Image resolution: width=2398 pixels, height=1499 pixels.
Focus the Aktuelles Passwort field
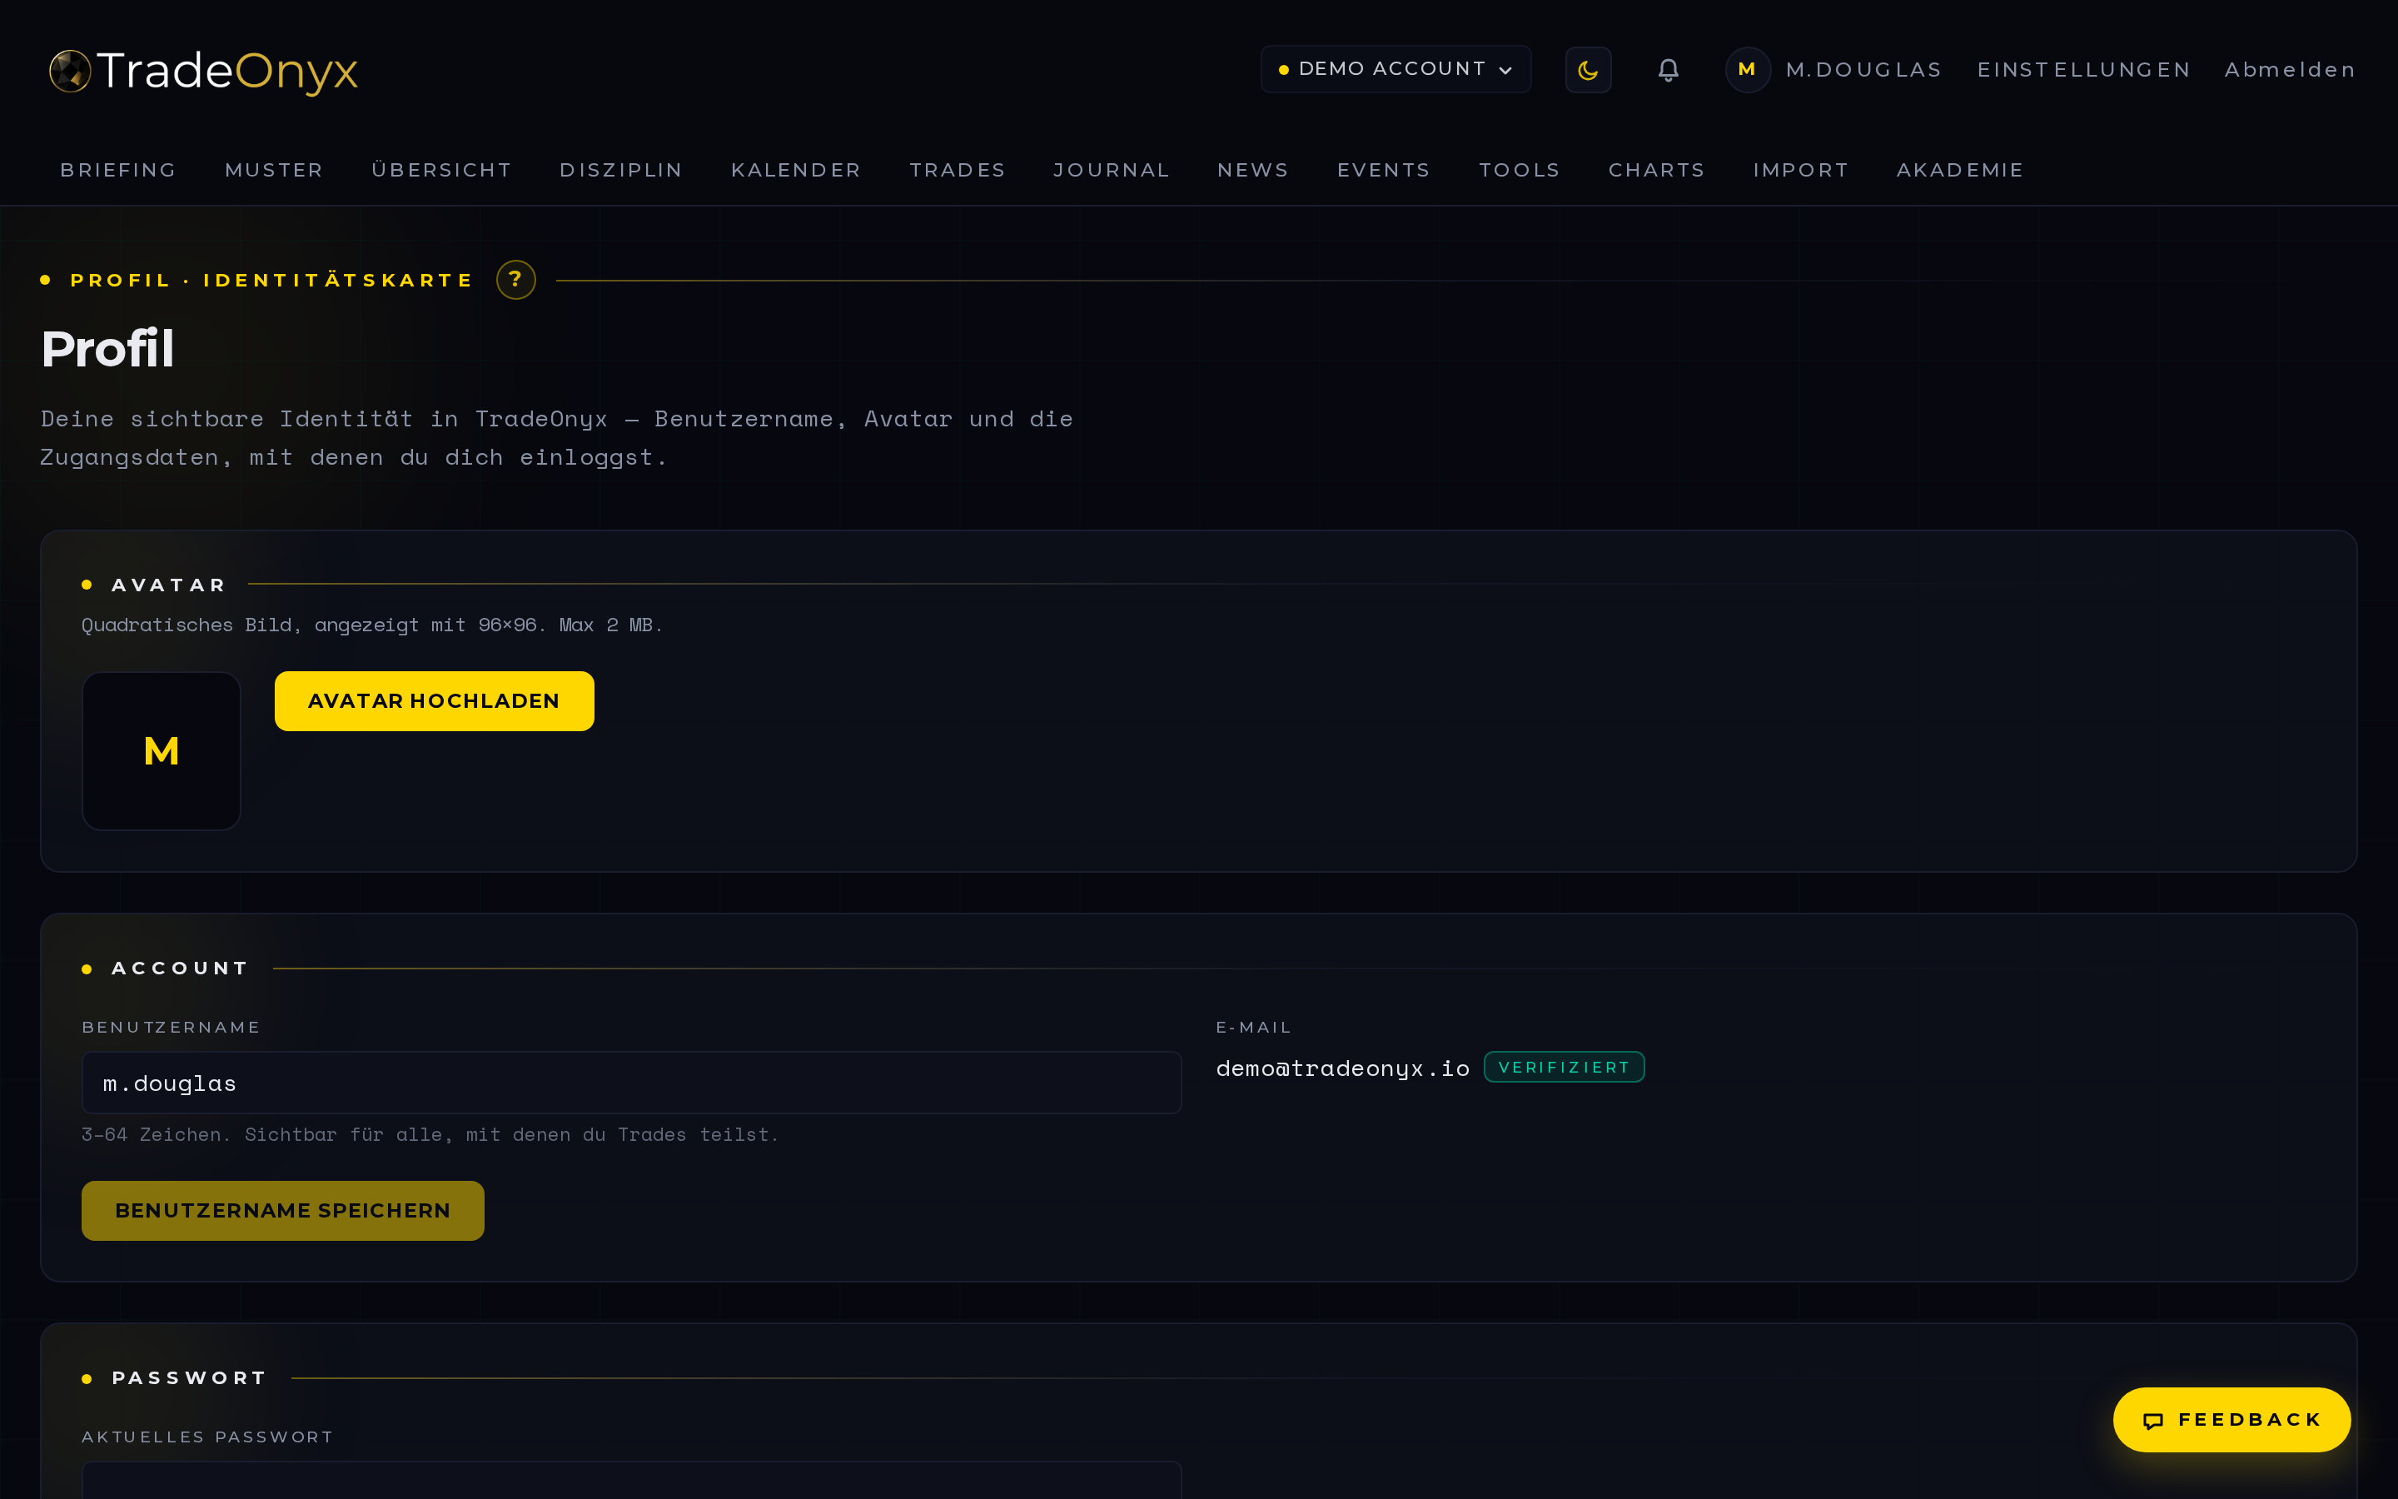tap(631, 1480)
